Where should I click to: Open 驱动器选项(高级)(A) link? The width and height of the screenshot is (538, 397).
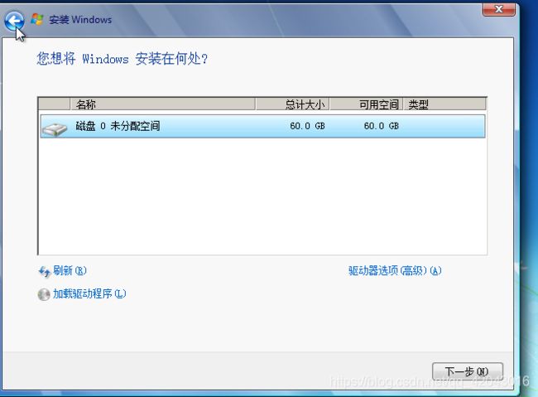tap(395, 271)
